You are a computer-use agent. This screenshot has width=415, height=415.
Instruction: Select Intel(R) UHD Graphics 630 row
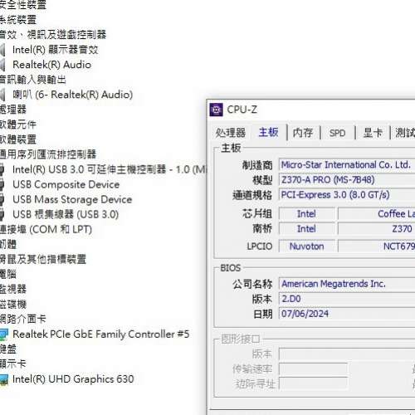tap(73, 379)
